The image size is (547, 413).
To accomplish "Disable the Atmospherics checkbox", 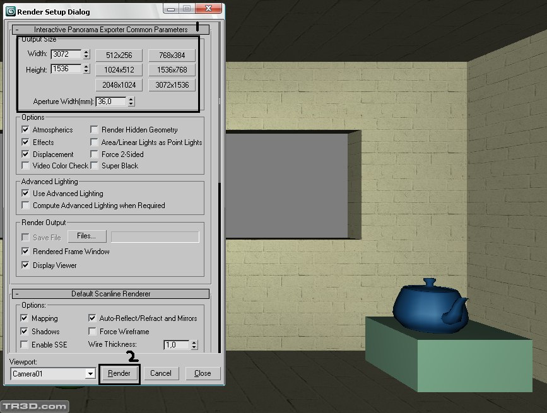I will [26, 130].
